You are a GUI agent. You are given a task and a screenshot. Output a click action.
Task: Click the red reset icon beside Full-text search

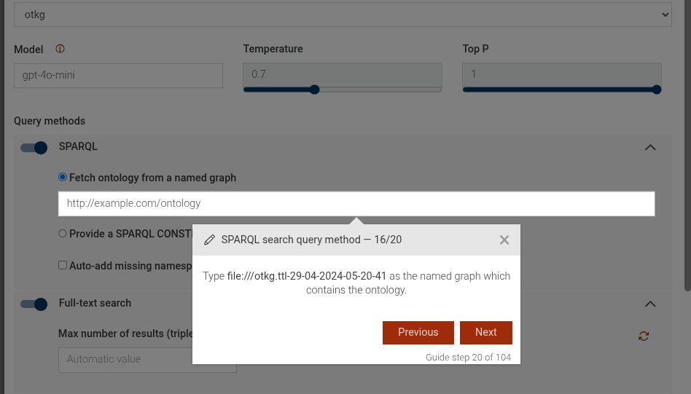click(x=644, y=336)
